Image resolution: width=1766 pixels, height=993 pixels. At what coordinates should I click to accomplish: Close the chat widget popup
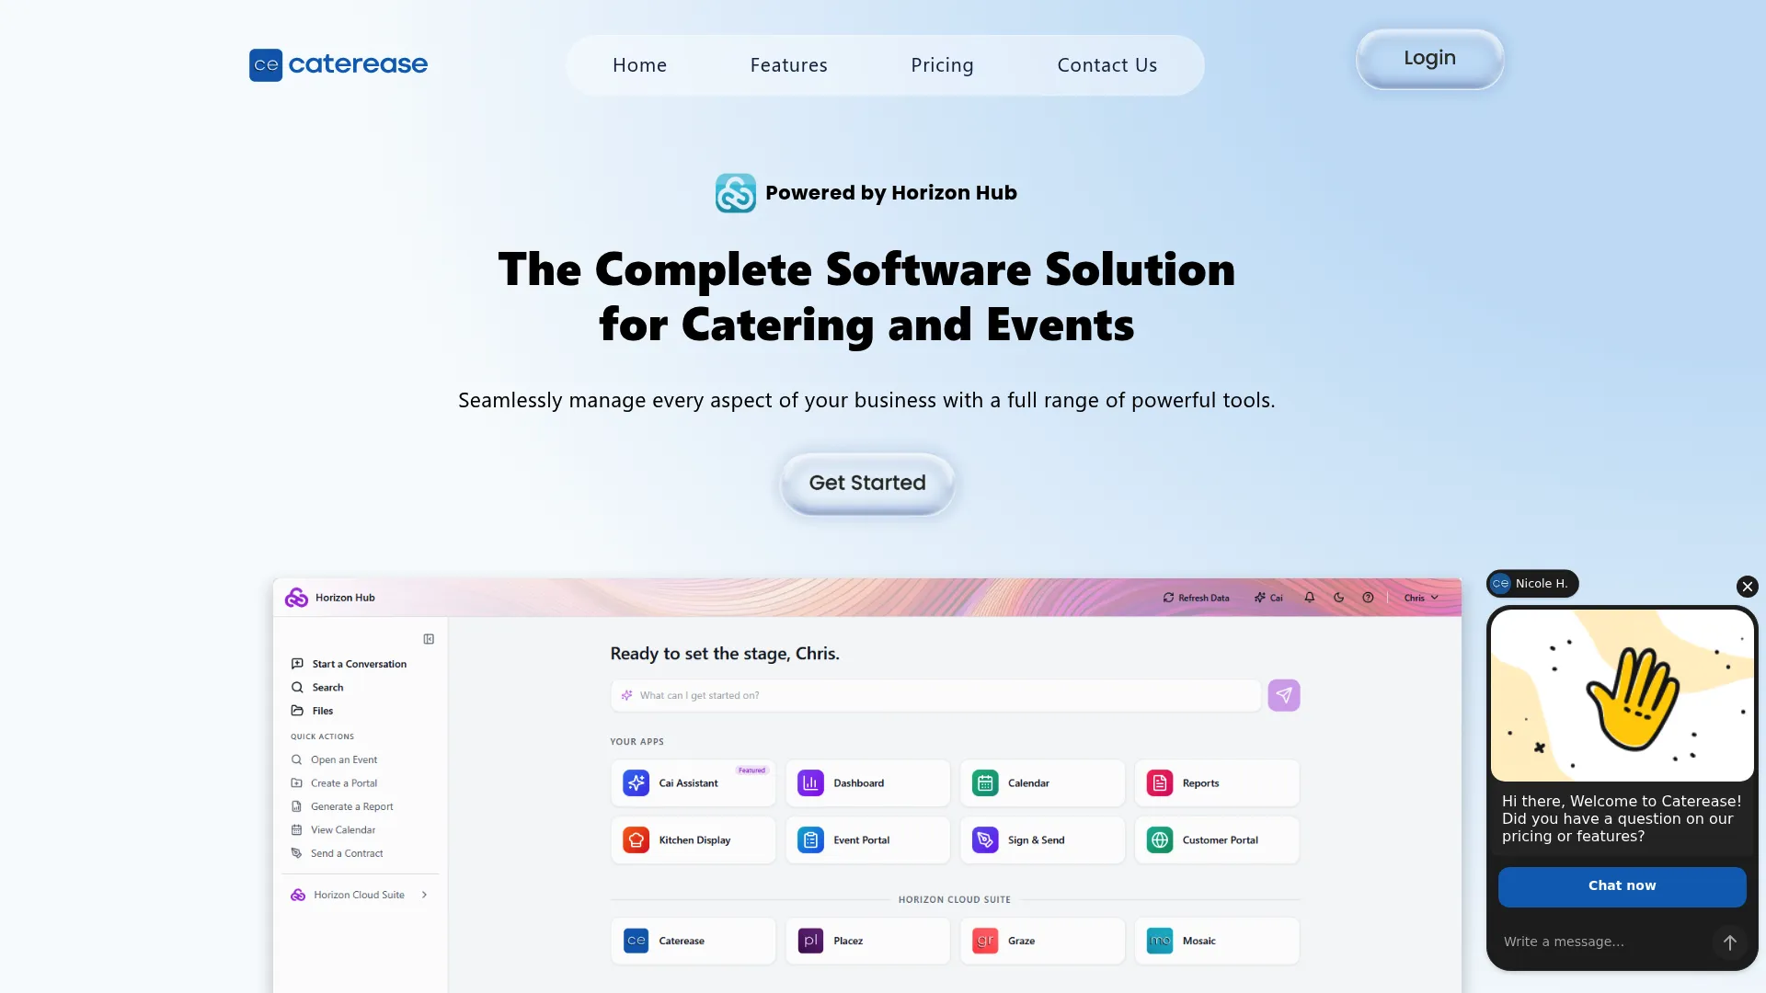[1747, 587]
